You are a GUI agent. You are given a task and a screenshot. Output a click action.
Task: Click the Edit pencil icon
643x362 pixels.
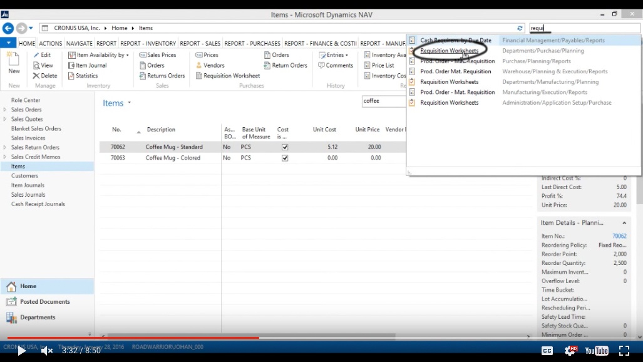coord(37,55)
